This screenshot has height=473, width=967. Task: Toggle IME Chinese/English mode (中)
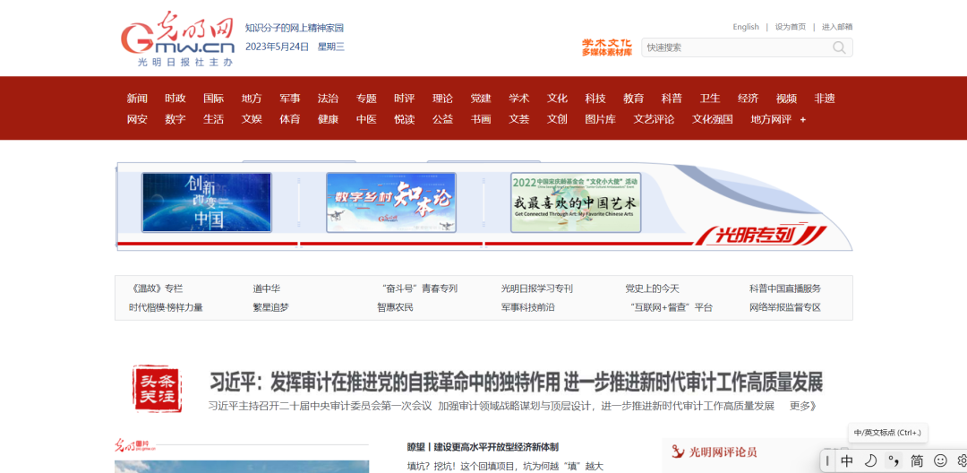coord(847,460)
